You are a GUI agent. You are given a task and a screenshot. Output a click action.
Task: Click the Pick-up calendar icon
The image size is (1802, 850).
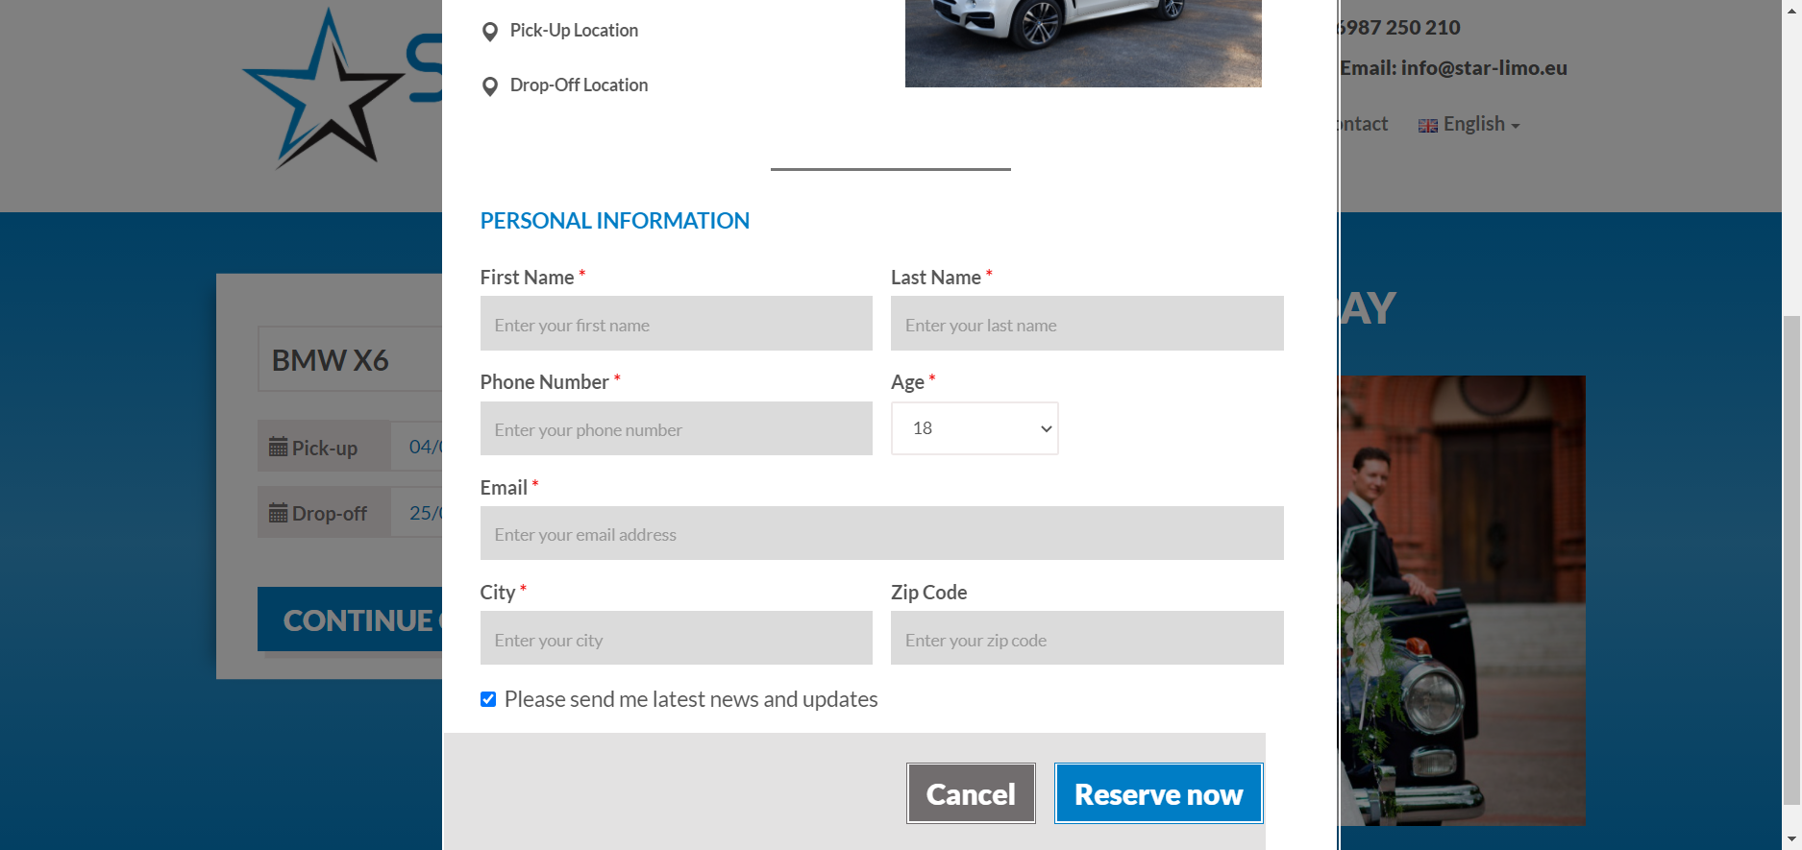coord(278,448)
